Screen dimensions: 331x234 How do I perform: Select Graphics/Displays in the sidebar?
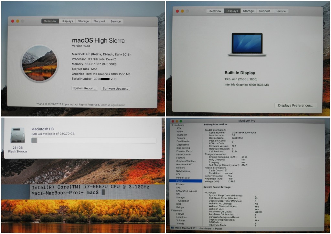tap(186, 161)
